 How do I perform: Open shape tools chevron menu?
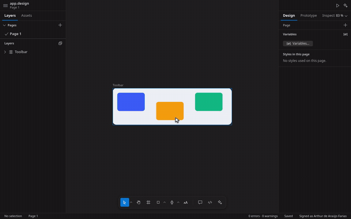tap(165, 203)
